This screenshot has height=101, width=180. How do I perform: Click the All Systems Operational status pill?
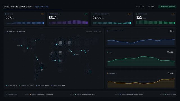(x=167, y=7)
